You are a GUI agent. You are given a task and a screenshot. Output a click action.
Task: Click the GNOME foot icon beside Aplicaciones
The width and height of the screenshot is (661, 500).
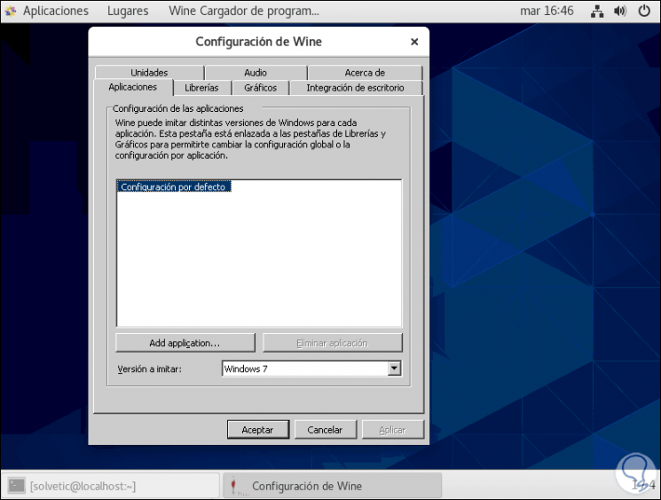pos(11,11)
